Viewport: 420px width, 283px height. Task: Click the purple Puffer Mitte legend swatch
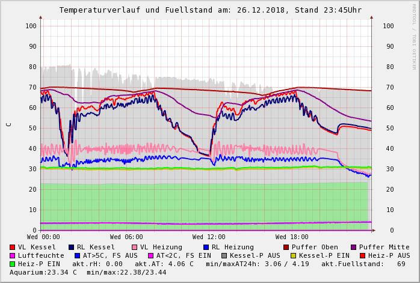coord(353,247)
